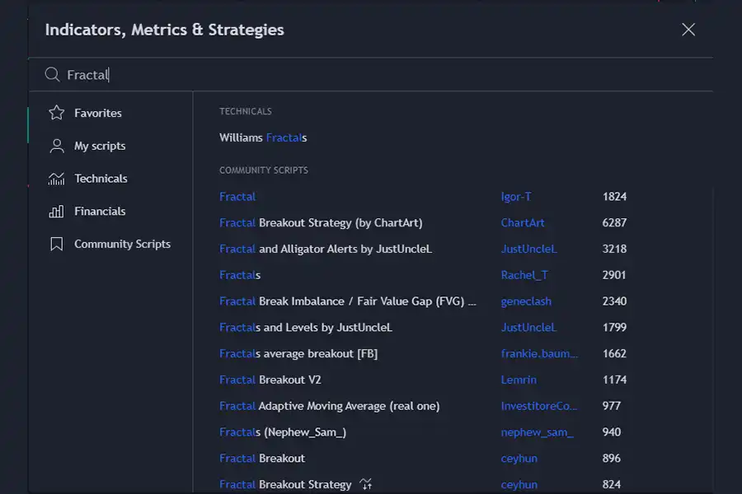Screen dimensions: 742x494
Task: Add Fractal and Alligator Alerts by JustUncleL
Action: tap(326, 249)
